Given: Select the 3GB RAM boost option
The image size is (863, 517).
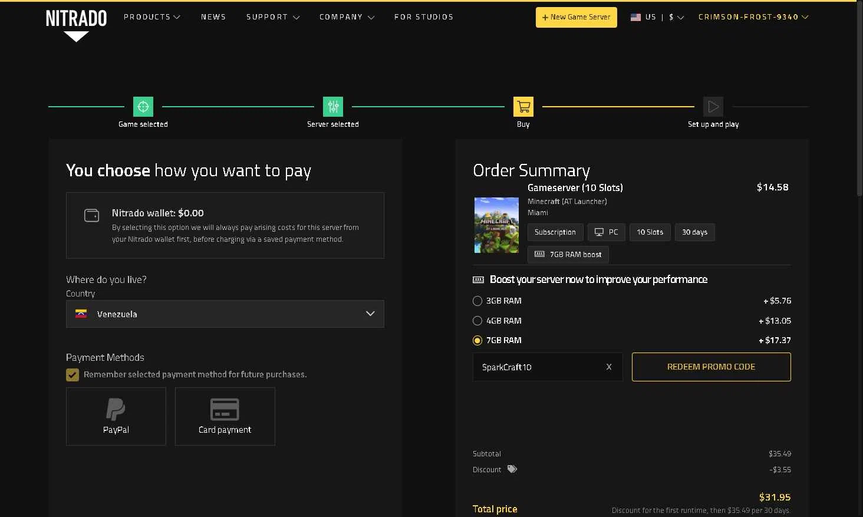Looking at the screenshot, I should pyautogui.click(x=477, y=301).
